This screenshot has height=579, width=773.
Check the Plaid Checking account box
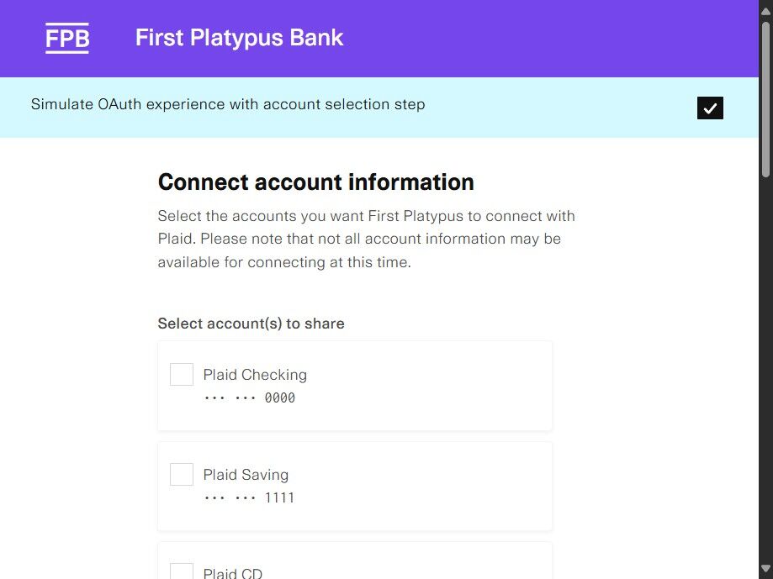182,375
